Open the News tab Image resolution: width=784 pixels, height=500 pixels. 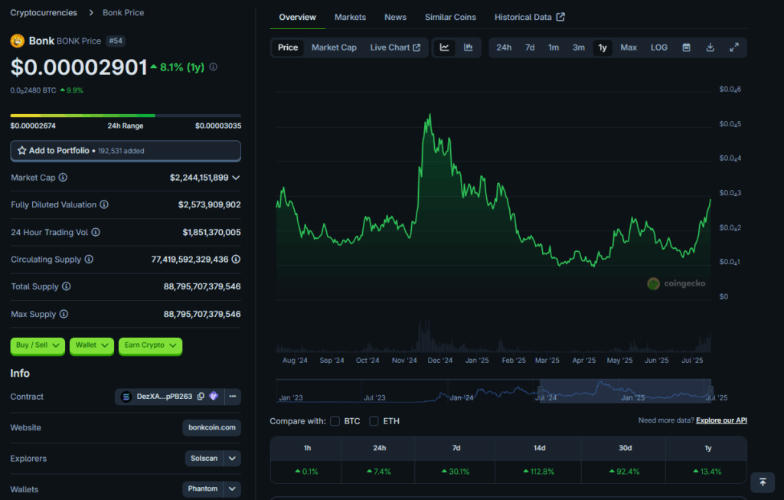pyautogui.click(x=395, y=17)
